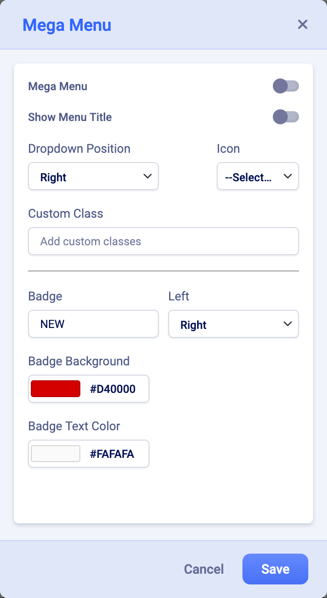Image resolution: width=327 pixels, height=598 pixels.
Task: Turn on the Show Menu Title switch
Action: tap(286, 117)
